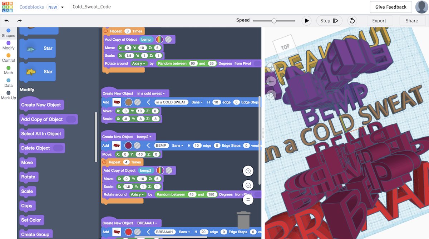Open the Math category
Viewport: 429px width, 239px height.
click(9, 70)
